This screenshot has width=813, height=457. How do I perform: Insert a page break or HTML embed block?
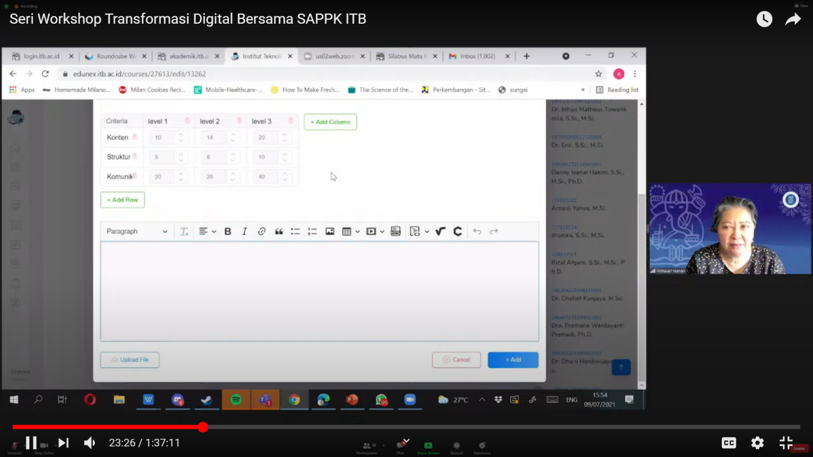pos(395,231)
